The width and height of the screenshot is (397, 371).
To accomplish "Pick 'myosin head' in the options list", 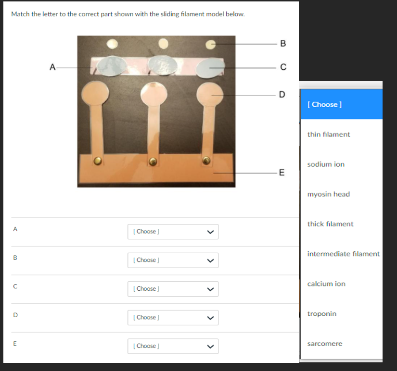I will pos(342,194).
